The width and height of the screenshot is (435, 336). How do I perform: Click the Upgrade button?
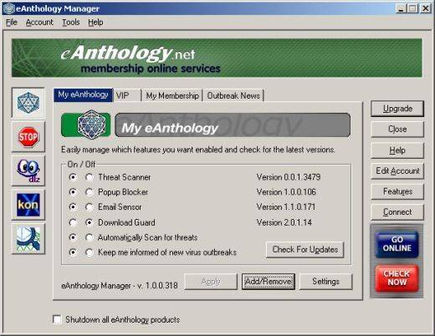(x=397, y=109)
